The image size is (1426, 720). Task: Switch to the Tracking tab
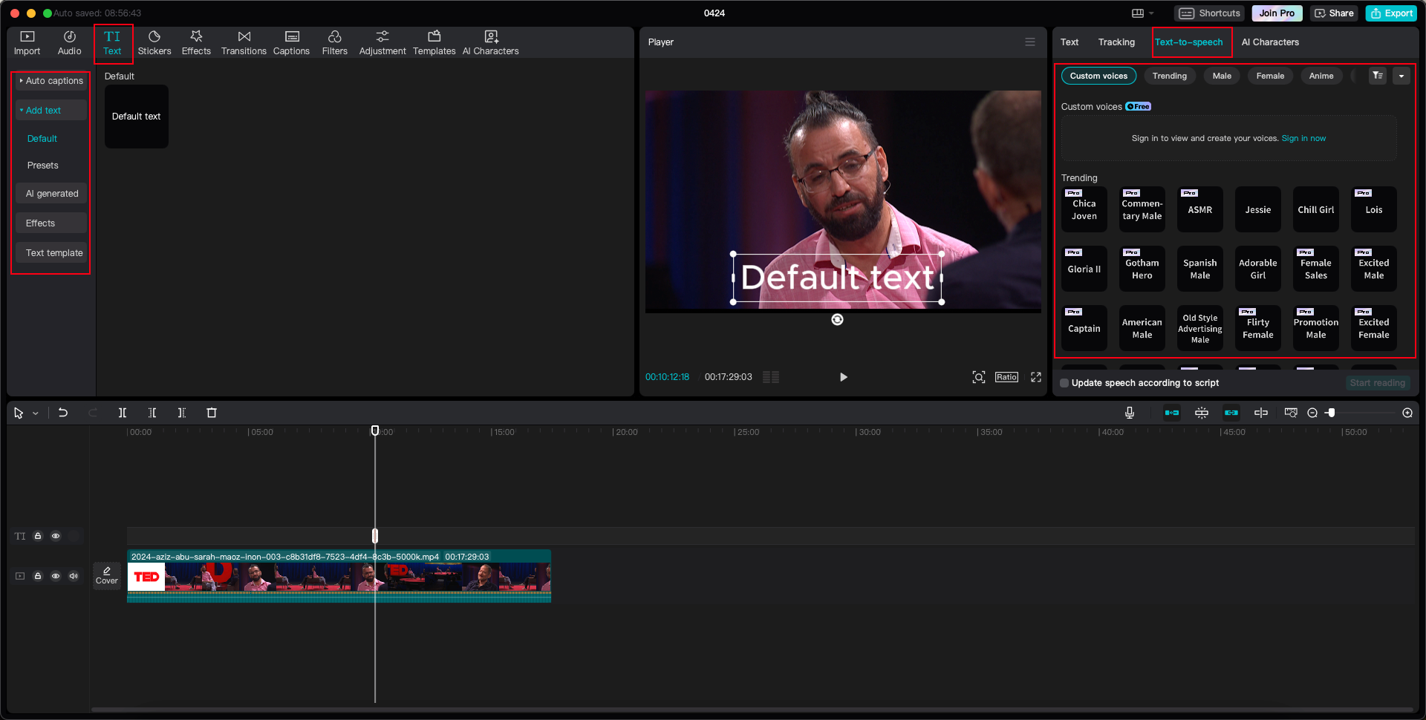pos(1116,42)
